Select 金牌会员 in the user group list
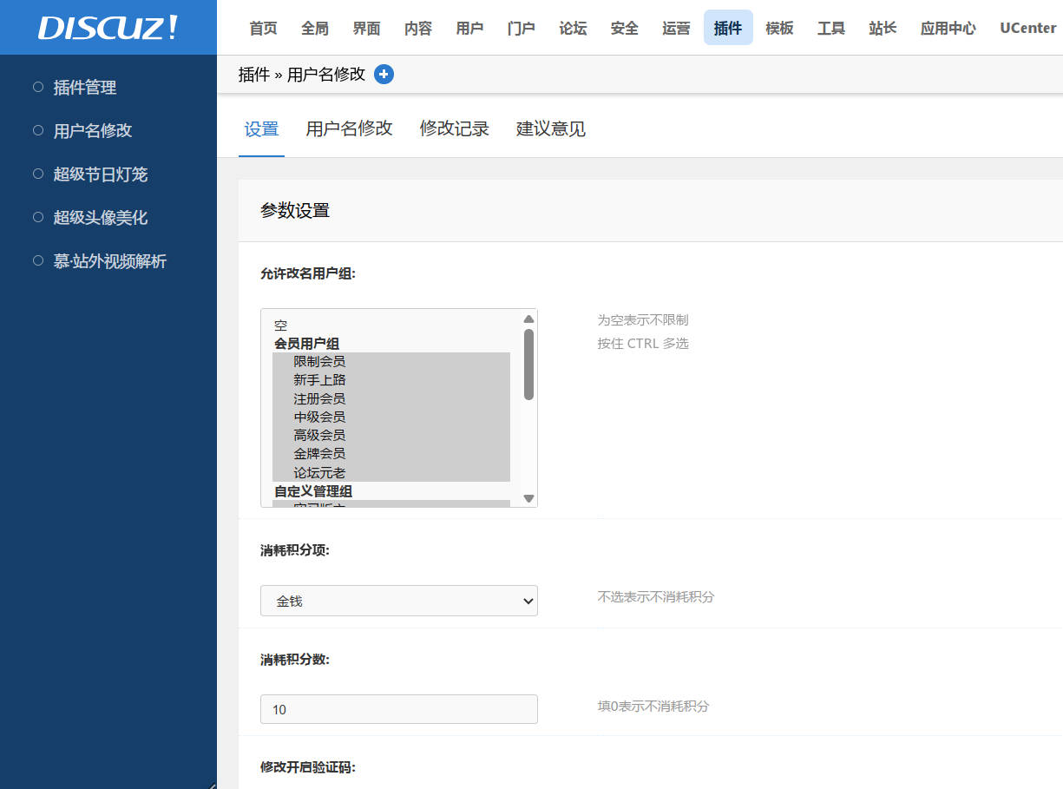1063x789 pixels. [x=391, y=453]
